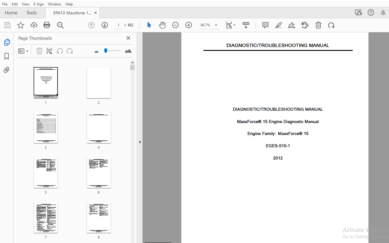Collapse the navigation pane arrow
389x243 pixels.
click(139, 142)
